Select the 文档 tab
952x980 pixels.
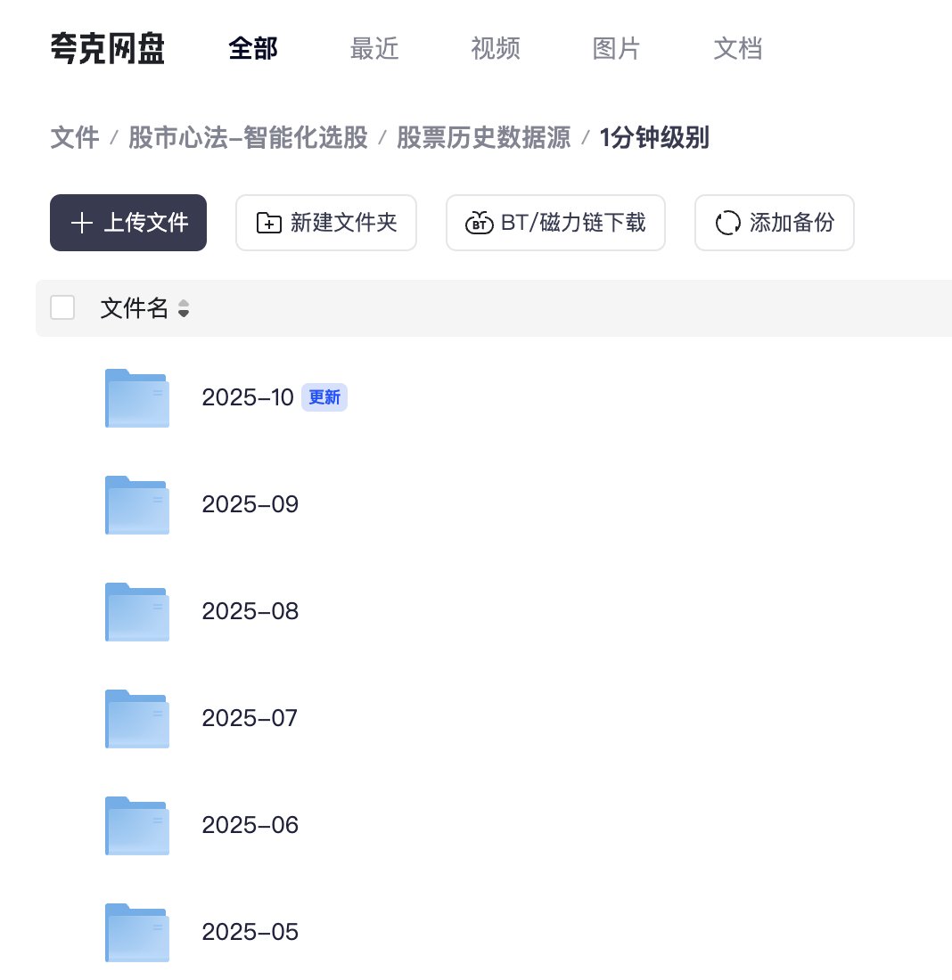point(738,49)
